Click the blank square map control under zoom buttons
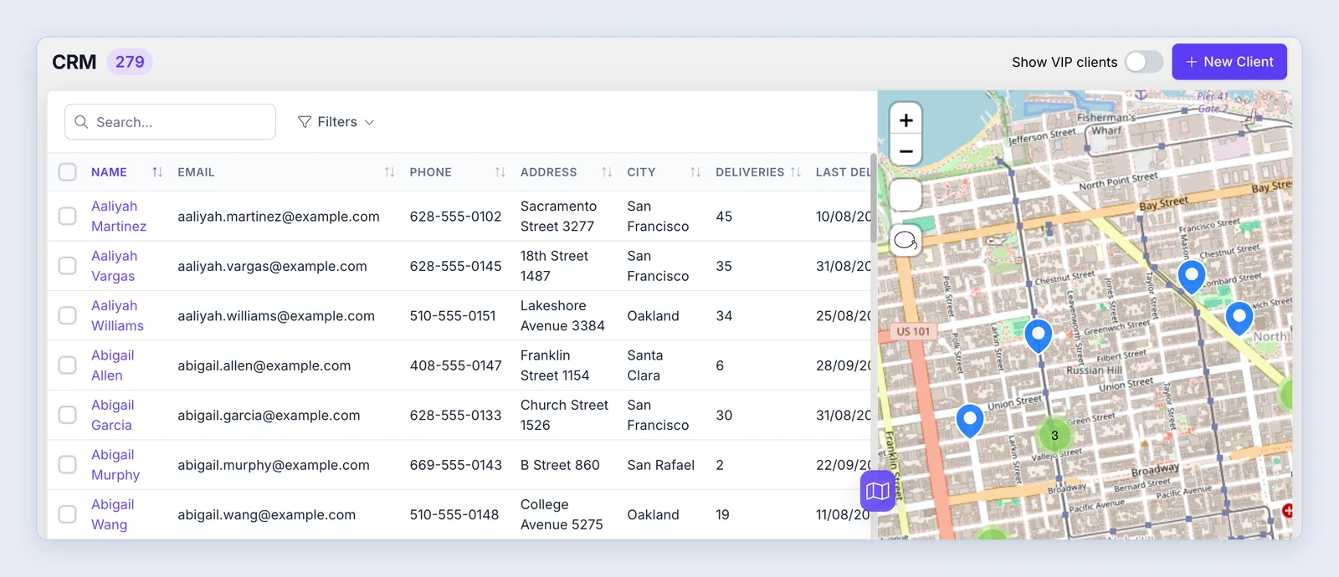The height and width of the screenshot is (577, 1339). [905, 195]
